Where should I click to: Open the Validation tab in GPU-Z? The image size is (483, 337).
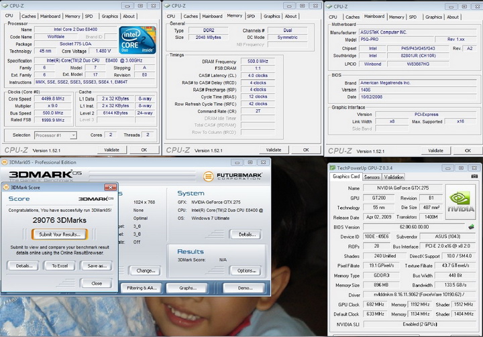click(394, 177)
